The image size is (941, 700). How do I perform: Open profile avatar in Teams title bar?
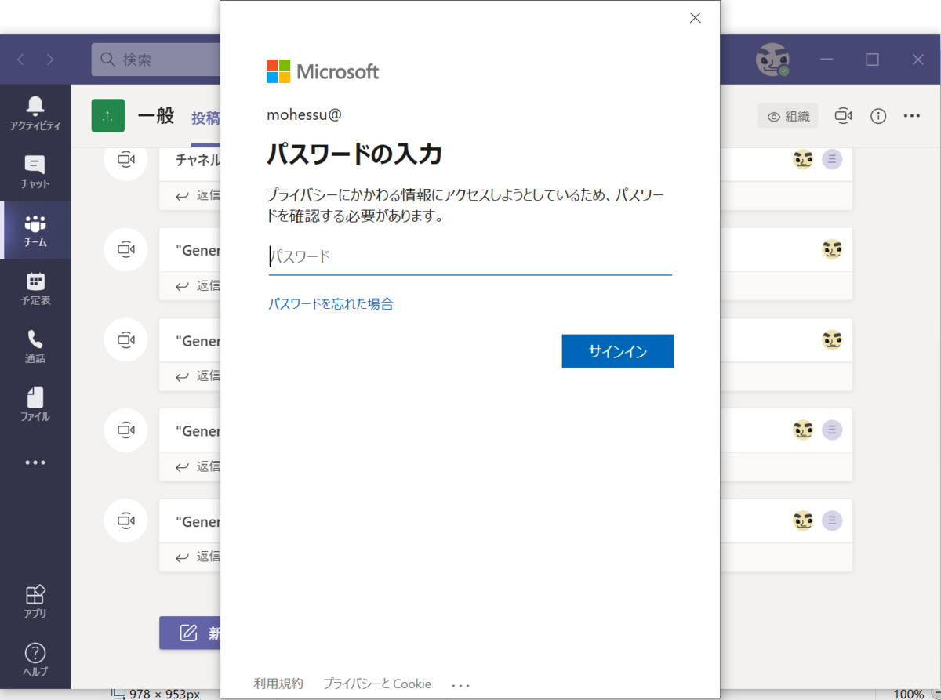[x=772, y=60]
